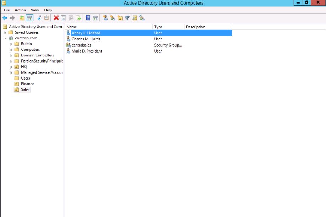
Task: Click Add to group toolbar icon
Action: [x=142, y=18]
